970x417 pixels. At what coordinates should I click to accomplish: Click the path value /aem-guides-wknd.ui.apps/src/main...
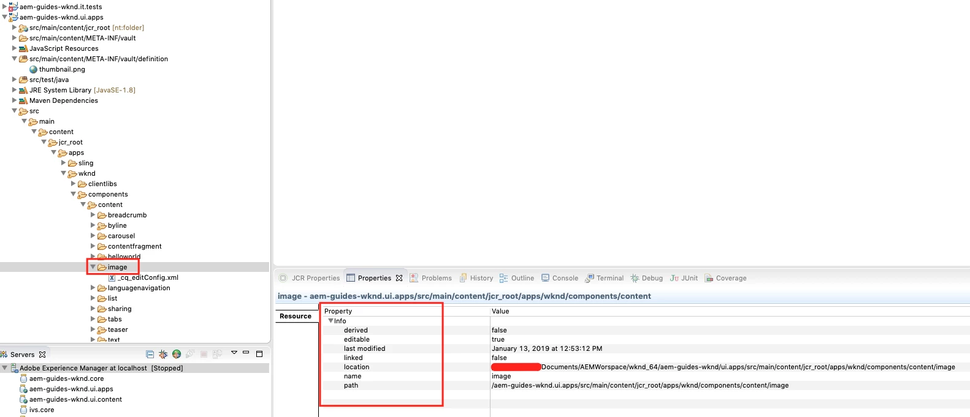(640, 385)
